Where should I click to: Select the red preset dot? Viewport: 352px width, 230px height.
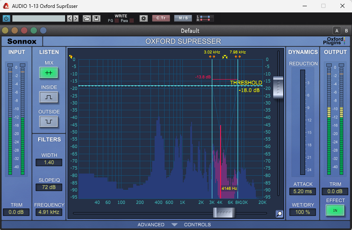point(24,30)
